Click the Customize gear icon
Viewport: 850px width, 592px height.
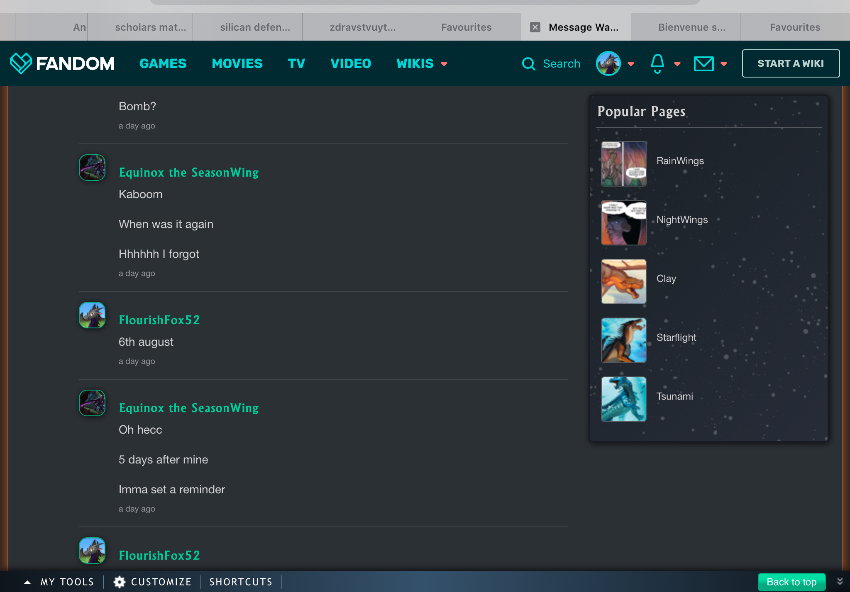click(x=120, y=582)
